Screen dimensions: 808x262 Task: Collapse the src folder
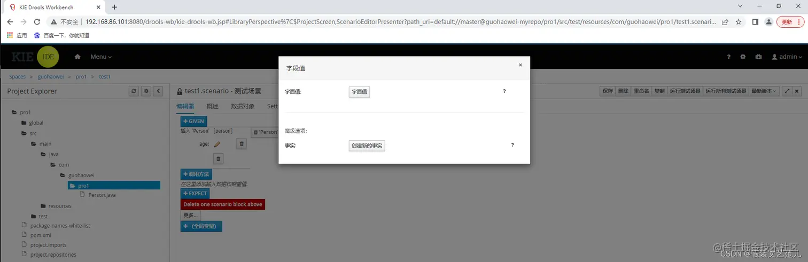point(29,133)
